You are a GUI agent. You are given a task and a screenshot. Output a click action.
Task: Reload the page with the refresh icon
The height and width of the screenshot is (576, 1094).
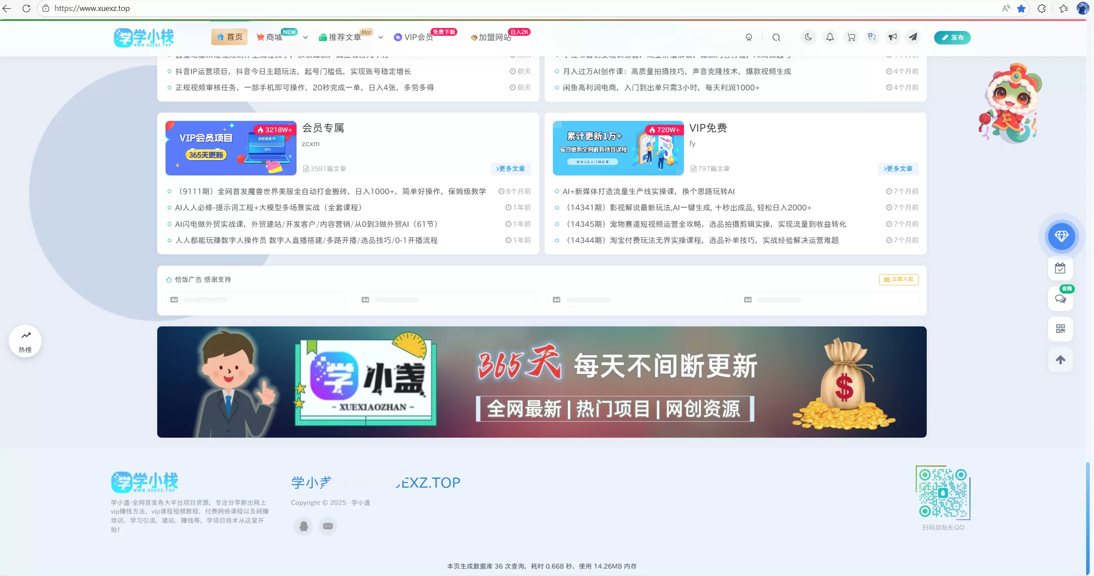[26, 8]
